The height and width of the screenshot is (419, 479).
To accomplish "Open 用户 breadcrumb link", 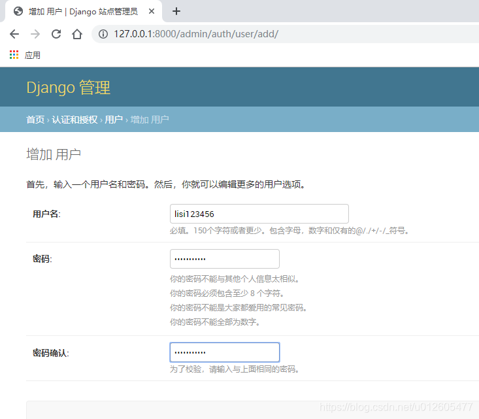I will coord(114,120).
